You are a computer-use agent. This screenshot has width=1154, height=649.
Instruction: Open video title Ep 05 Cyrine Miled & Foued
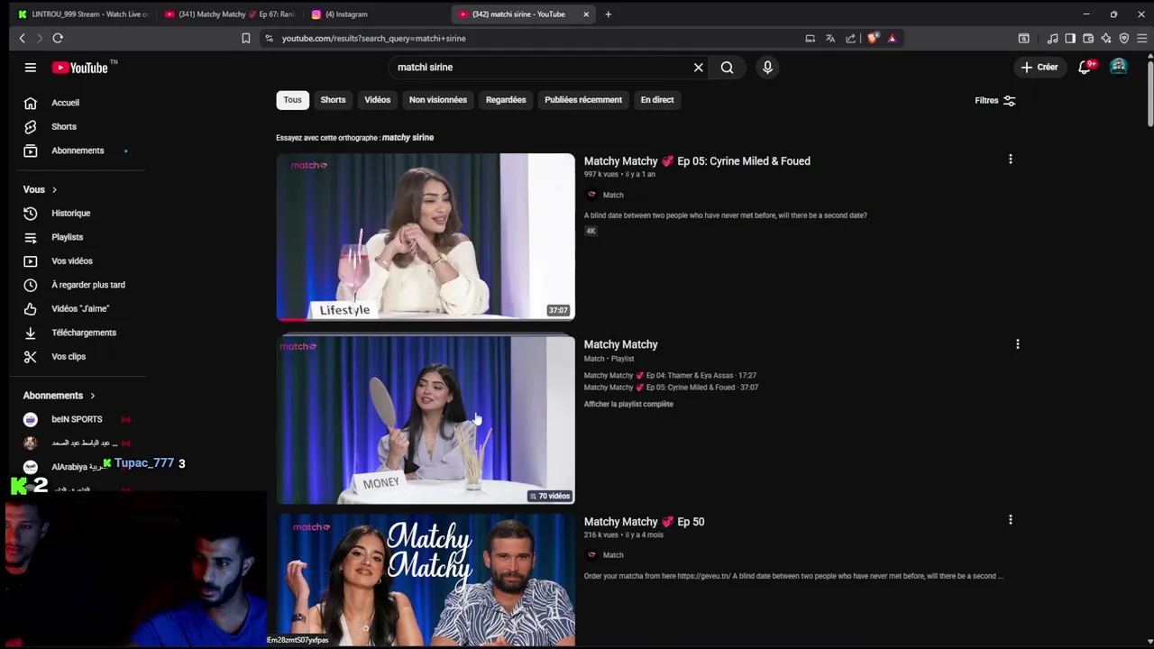point(697,161)
